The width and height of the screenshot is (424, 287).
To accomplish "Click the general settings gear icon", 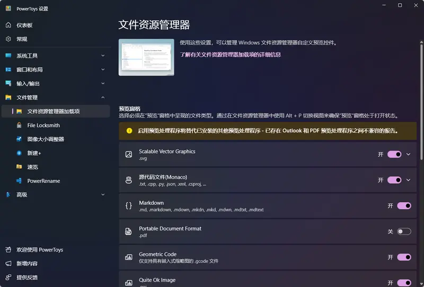I will tap(8, 39).
